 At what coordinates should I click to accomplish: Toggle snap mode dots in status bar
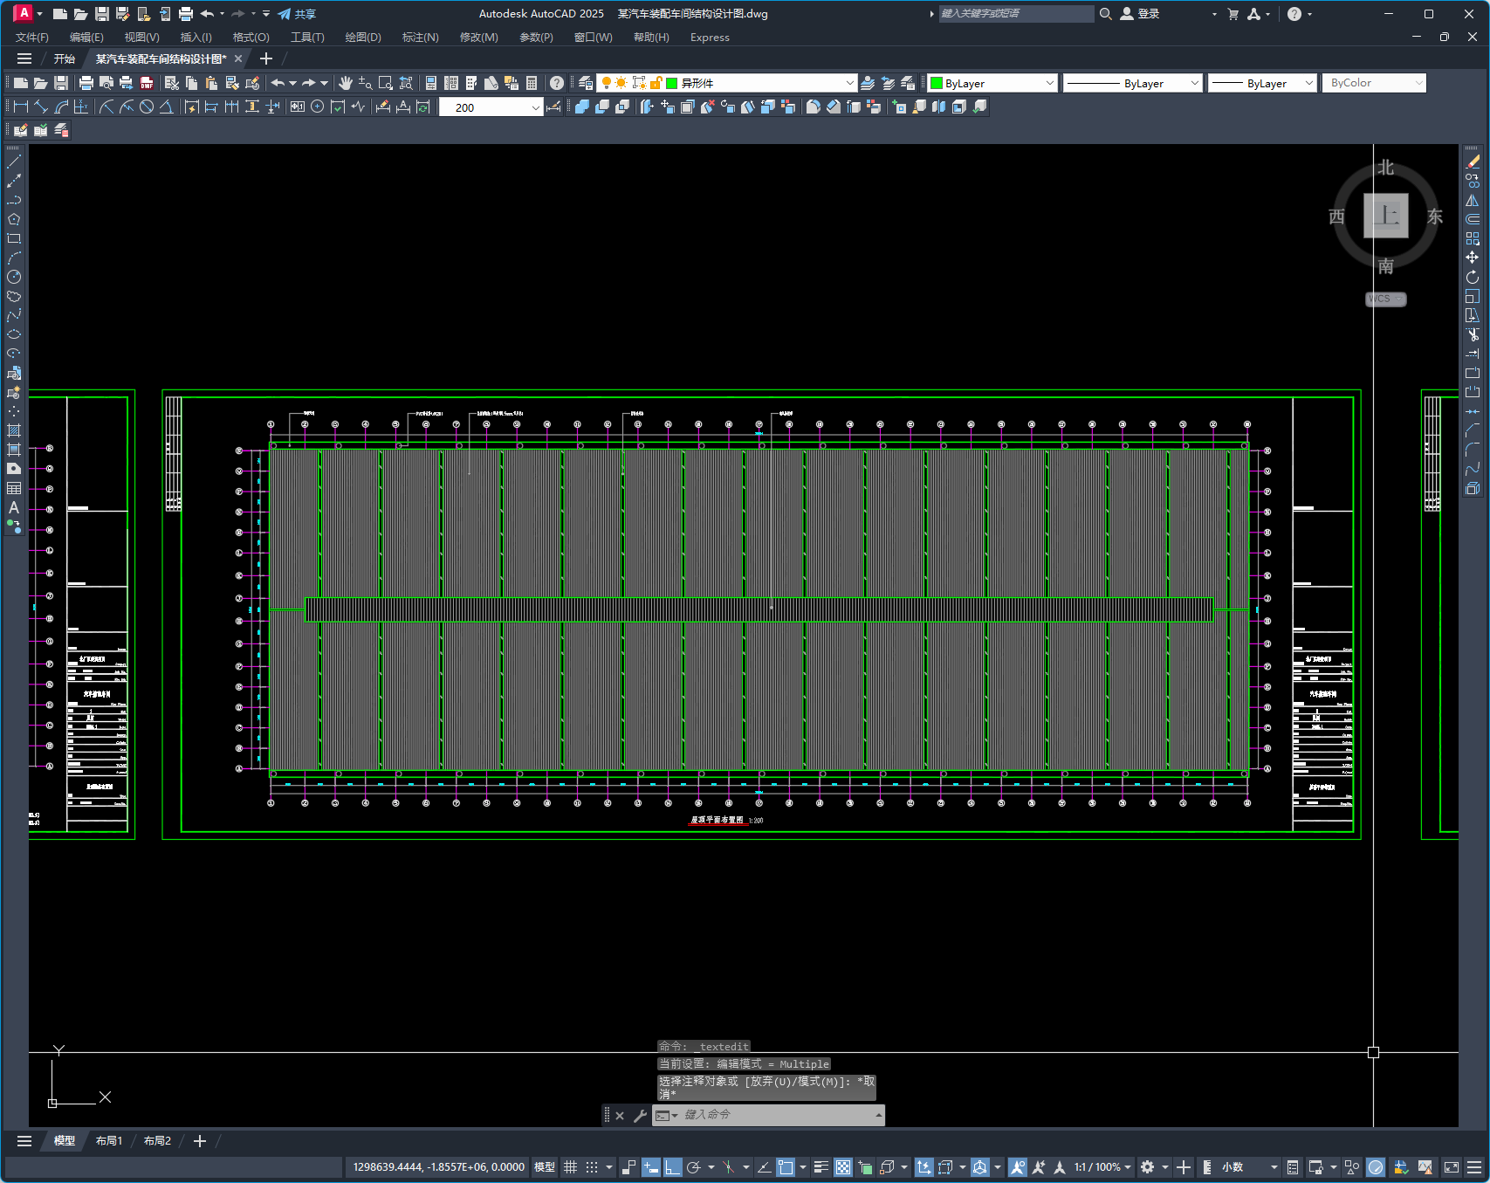592,1167
